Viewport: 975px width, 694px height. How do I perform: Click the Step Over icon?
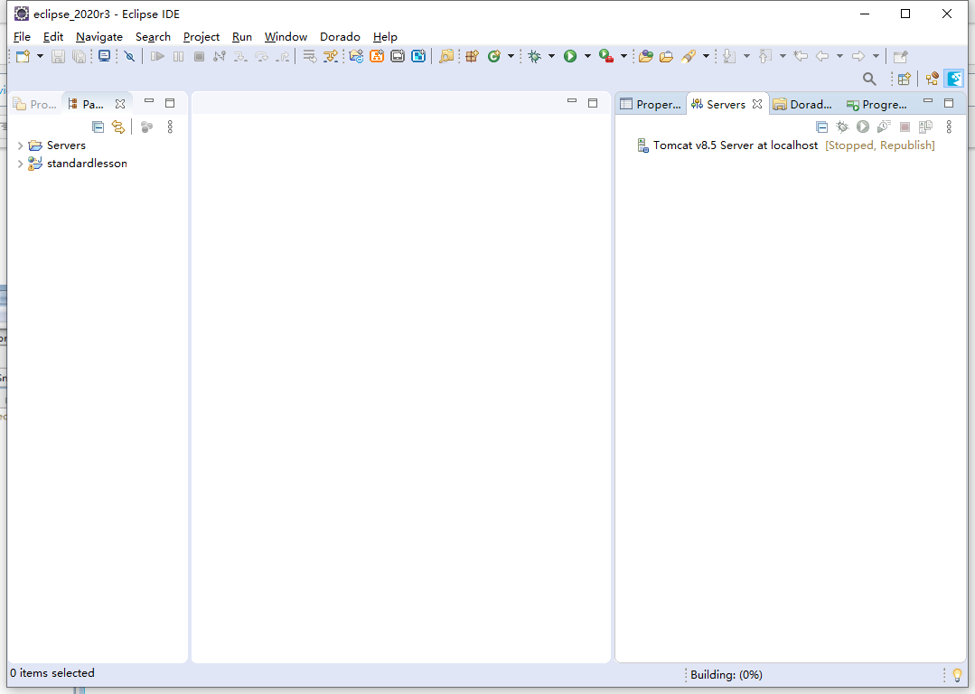pyautogui.click(x=261, y=57)
